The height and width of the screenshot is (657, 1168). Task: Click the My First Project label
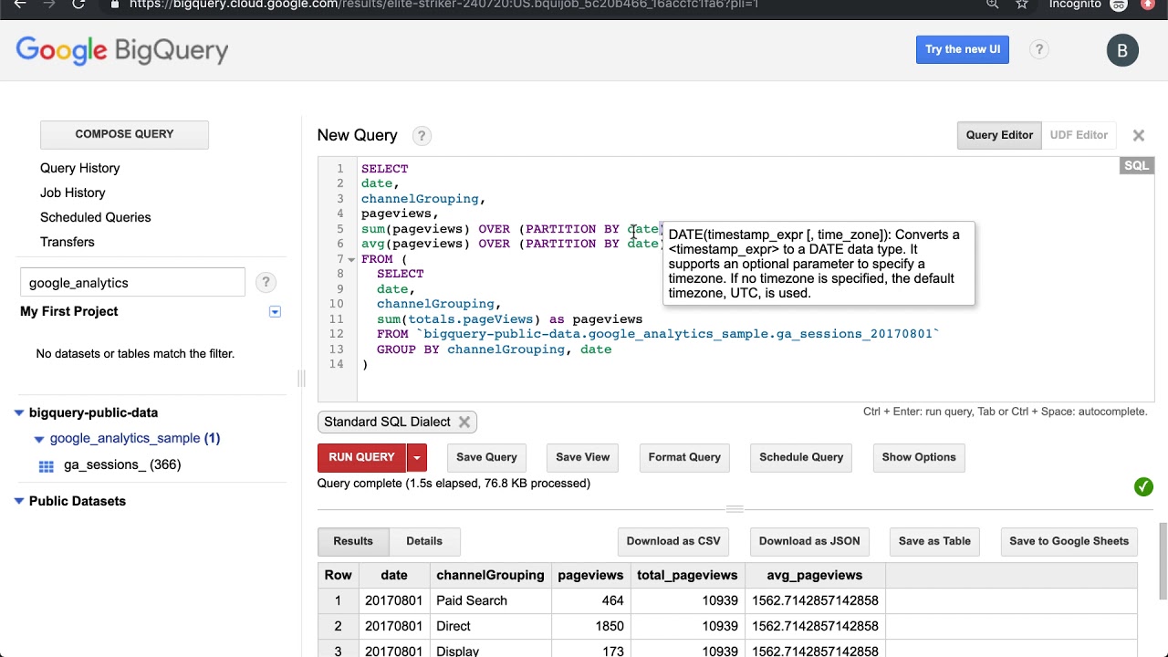click(69, 312)
